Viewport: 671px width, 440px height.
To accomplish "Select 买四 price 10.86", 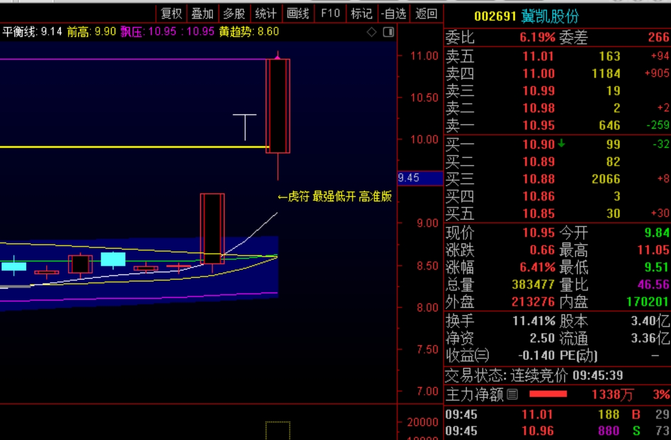I will point(538,196).
